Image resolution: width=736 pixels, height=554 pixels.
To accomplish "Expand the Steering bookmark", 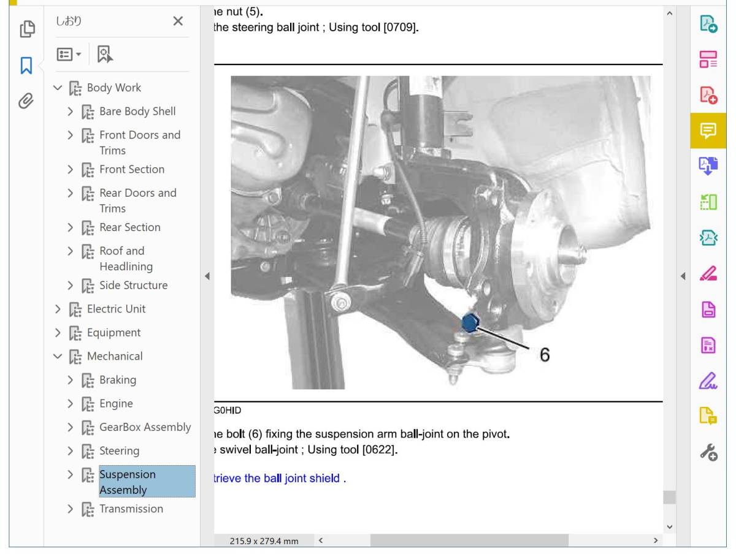I will (x=71, y=451).
